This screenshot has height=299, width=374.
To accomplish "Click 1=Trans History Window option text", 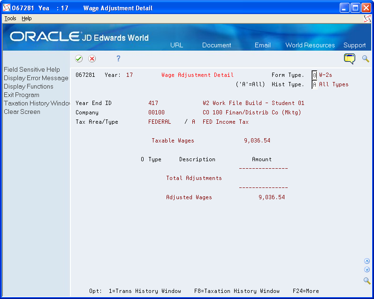I will [x=145, y=291].
